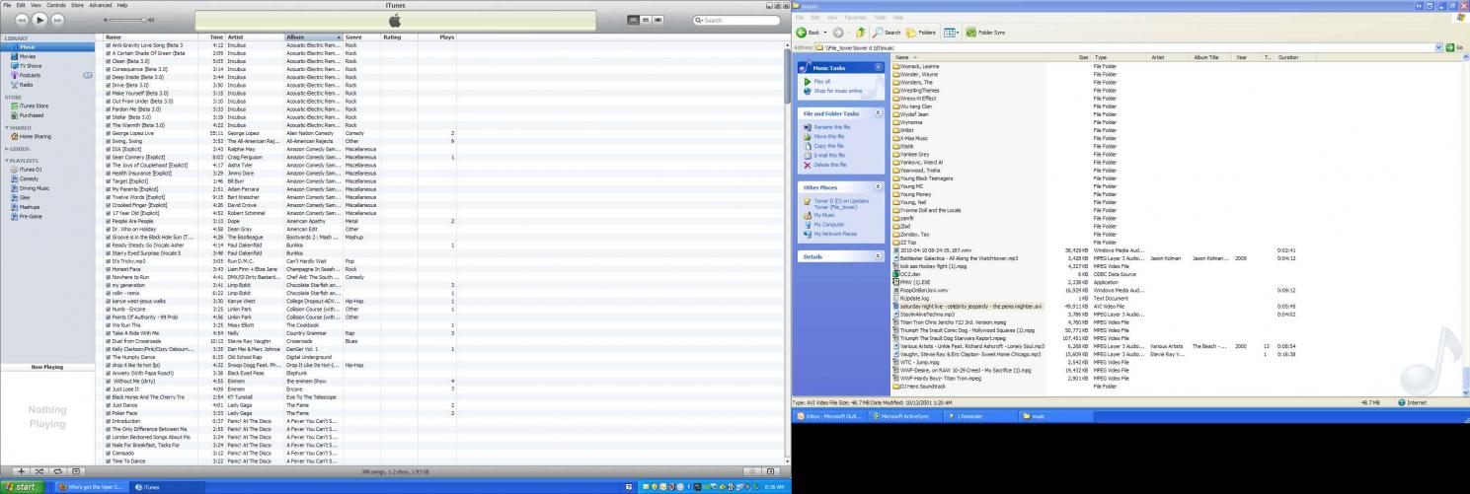Open Radio in iTunes sidebar

27,85
